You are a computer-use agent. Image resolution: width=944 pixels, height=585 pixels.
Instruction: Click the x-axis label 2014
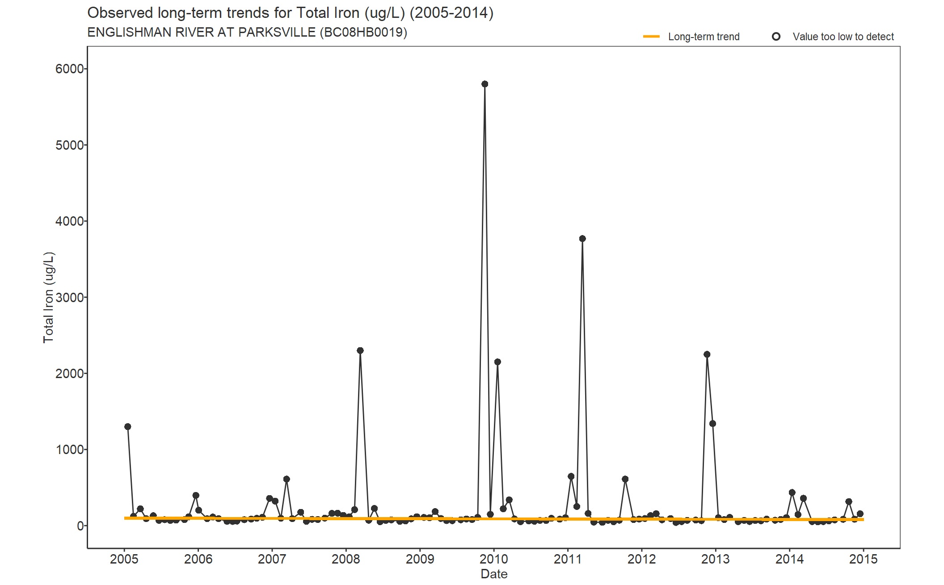[x=789, y=559]
